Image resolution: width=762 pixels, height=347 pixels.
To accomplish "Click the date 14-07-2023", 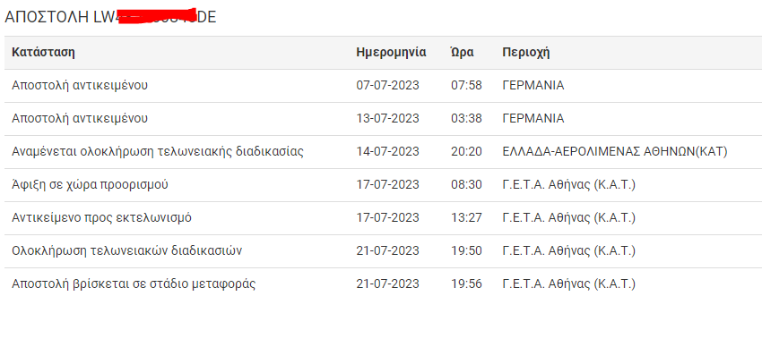I will (x=387, y=151).
